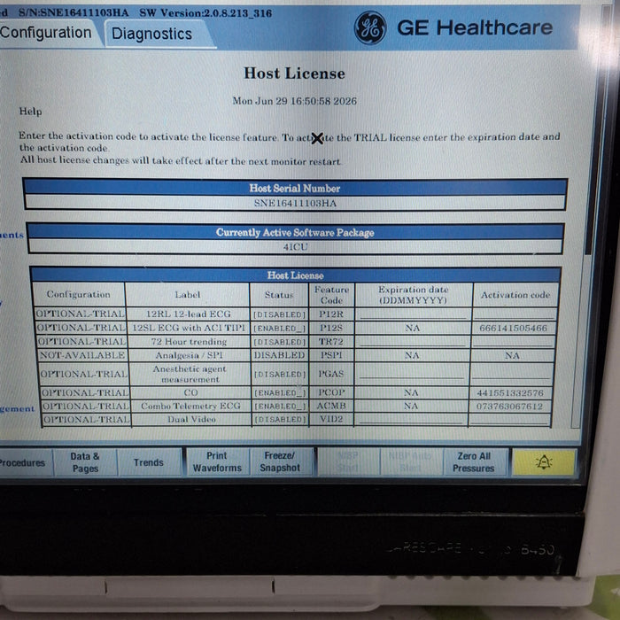Viewport: 620px width, 620px height.
Task: Click activation code 073763067612
Action: point(509,406)
